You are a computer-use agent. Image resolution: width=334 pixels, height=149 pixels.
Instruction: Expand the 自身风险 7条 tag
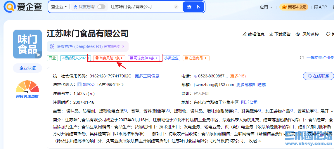click(x=109, y=58)
